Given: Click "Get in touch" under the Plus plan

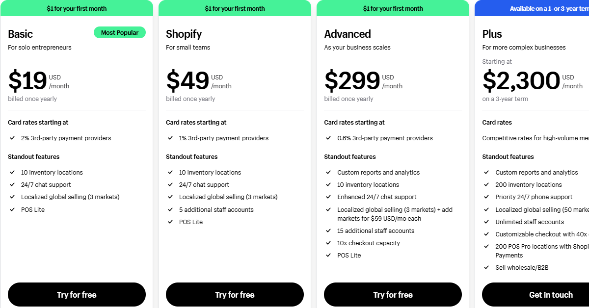Looking at the screenshot, I should coord(551,294).
